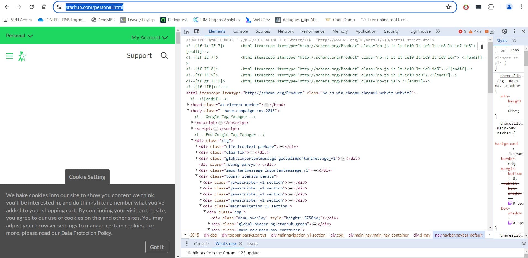Select div.main-nav.main-nav_container breadcrumb
Image resolution: width=528 pixels, height=258 pixels.
click(x=378, y=235)
